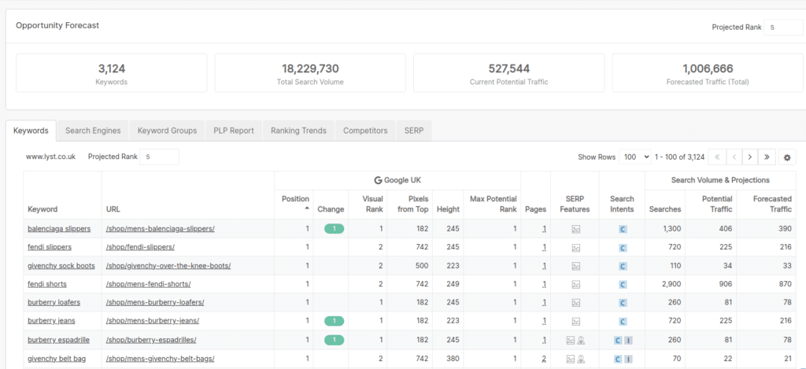Viewport: 806px width, 369px height.
Task: Go to the first page of results
Action: [x=716, y=157]
